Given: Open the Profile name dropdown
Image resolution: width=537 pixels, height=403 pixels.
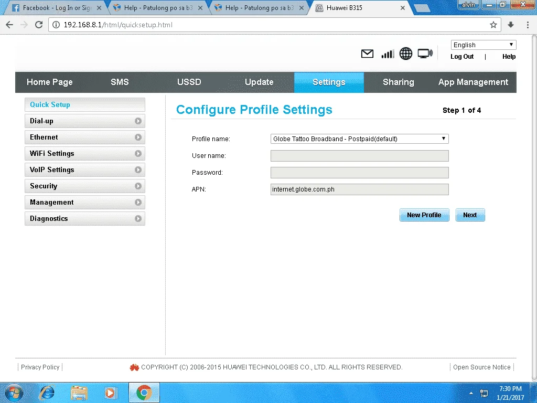Looking at the screenshot, I should [x=360, y=139].
